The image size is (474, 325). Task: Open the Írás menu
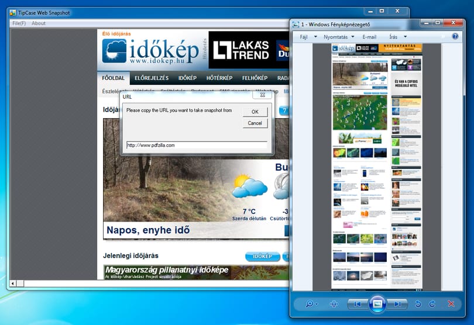[x=393, y=37]
